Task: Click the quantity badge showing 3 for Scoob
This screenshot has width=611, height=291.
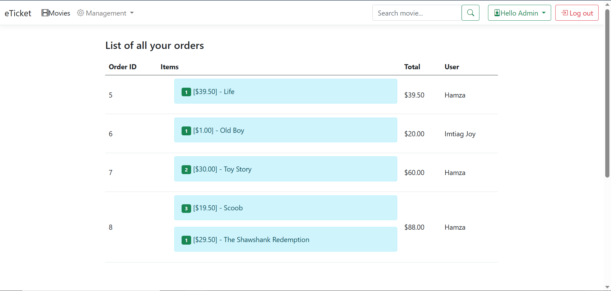Action: tap(186, 208)
